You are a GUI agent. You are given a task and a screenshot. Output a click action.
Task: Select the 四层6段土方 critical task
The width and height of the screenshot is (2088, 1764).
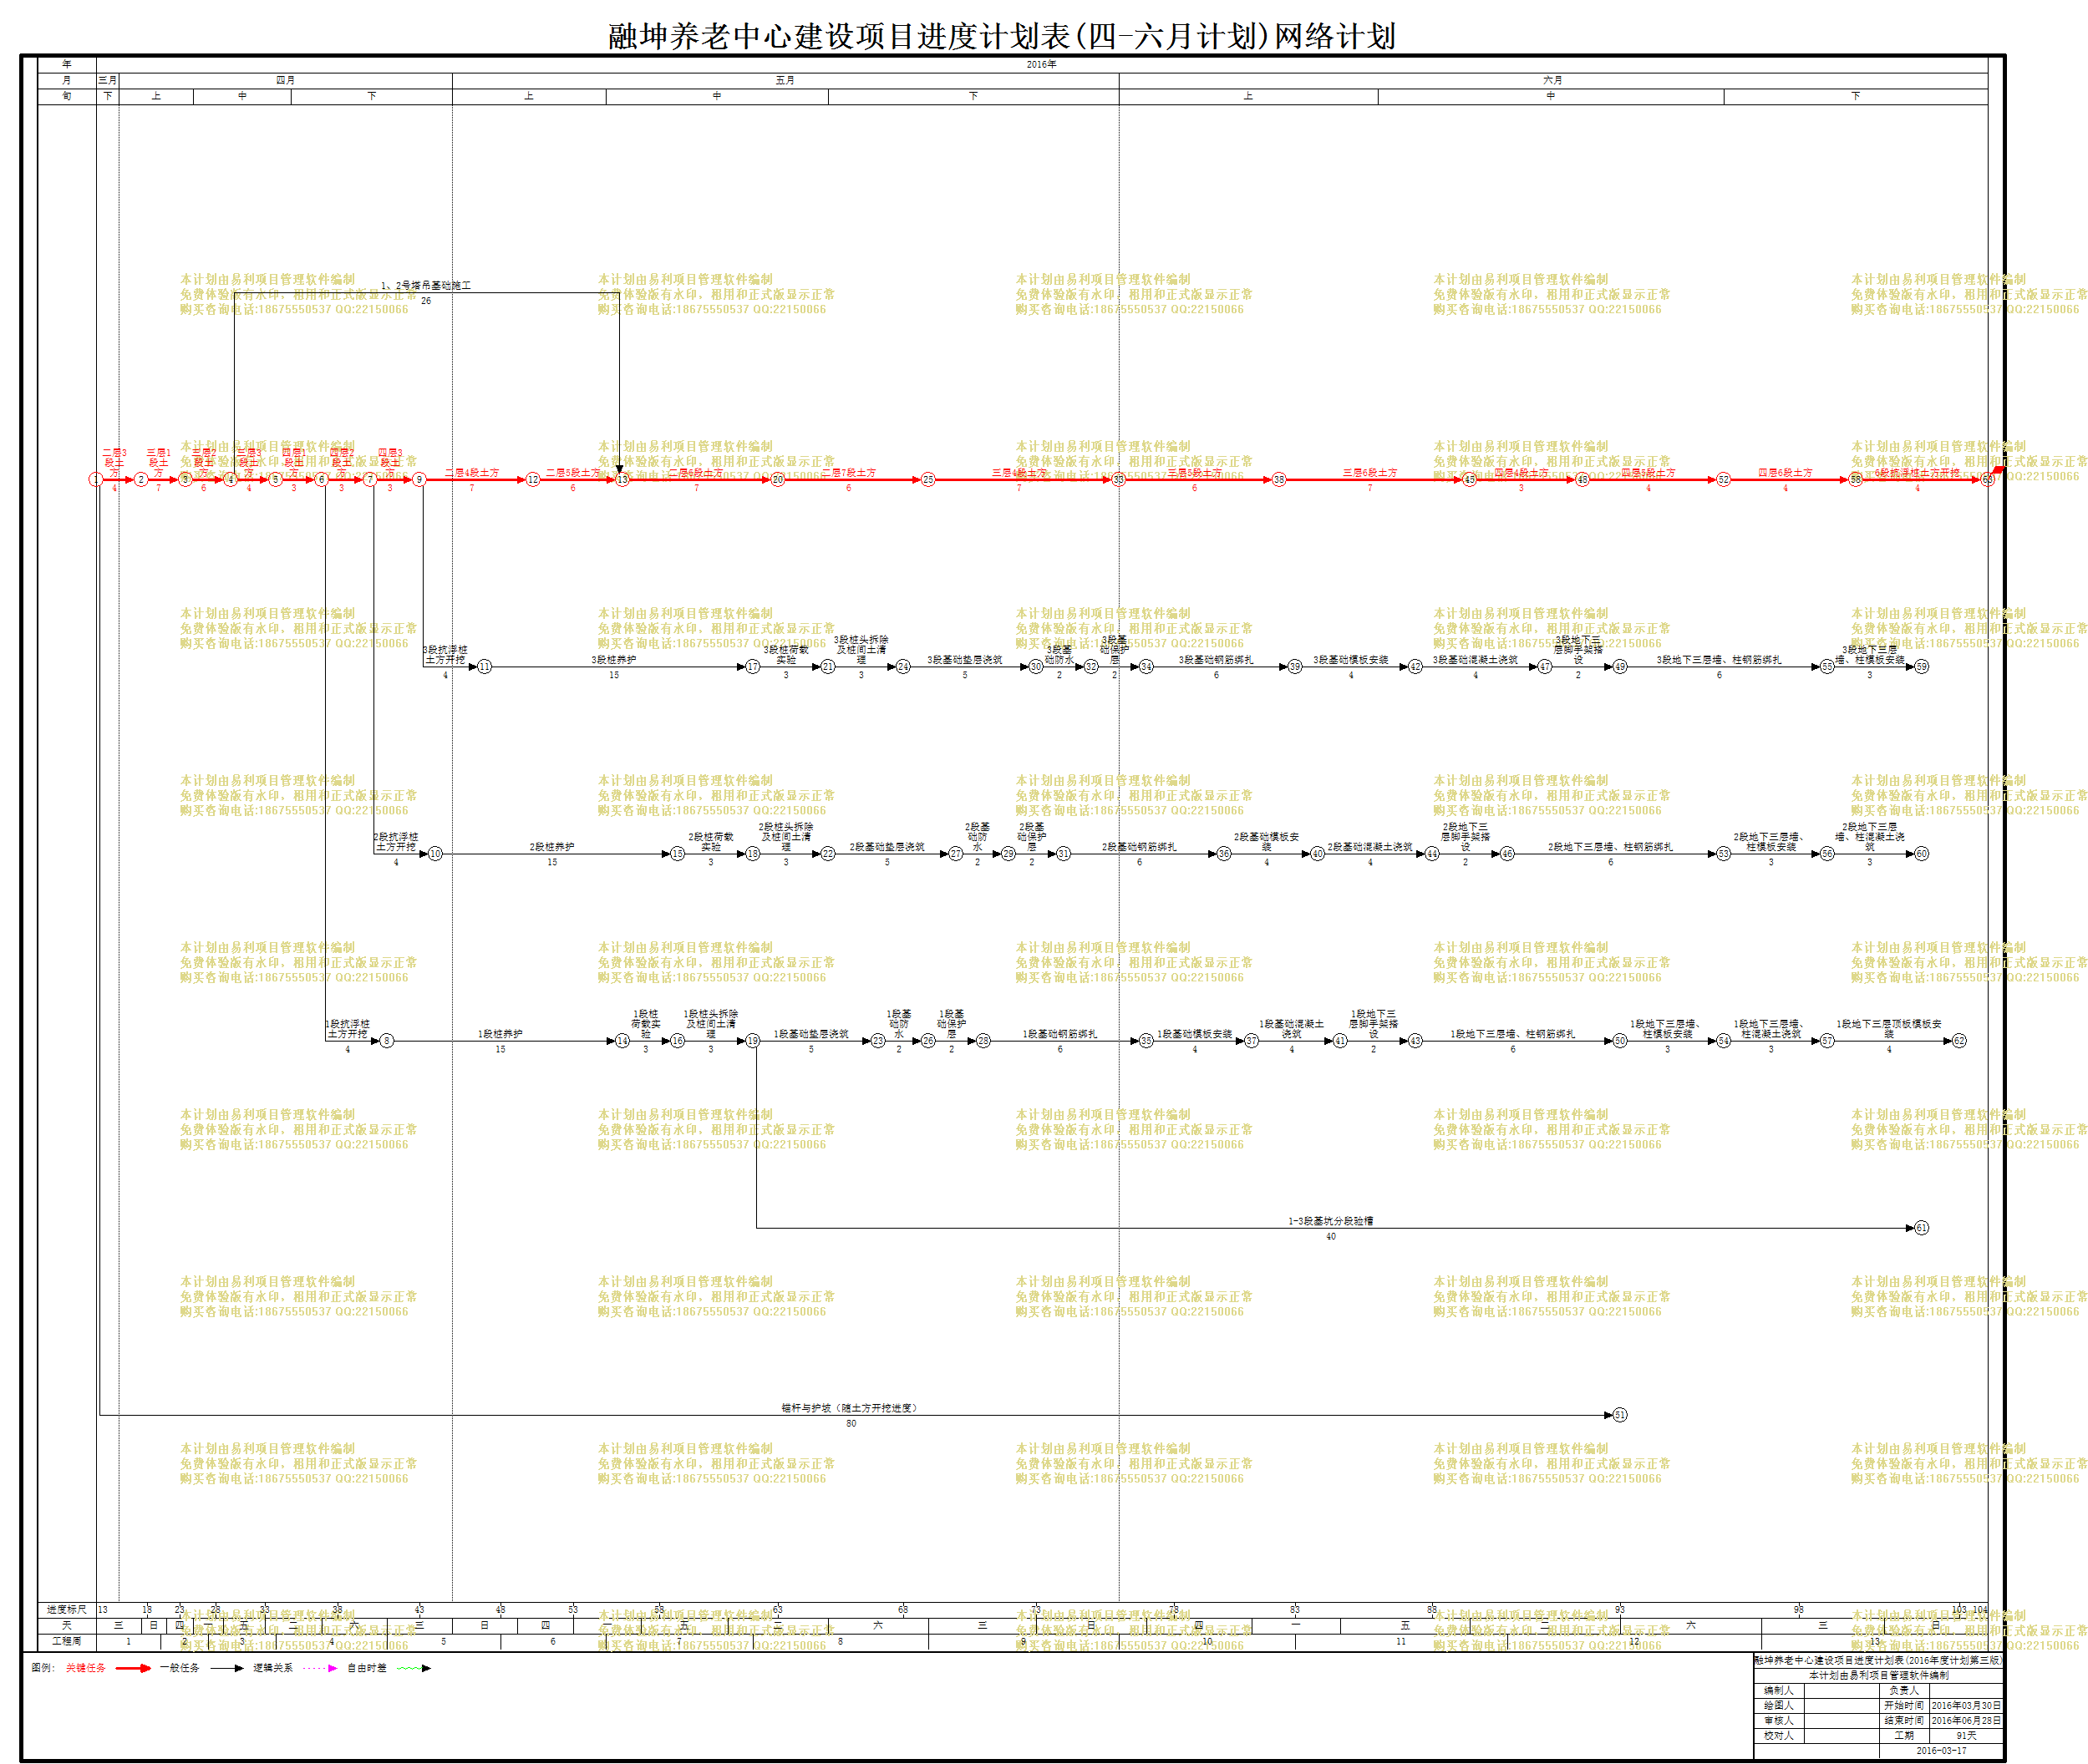coord(1785,473)
